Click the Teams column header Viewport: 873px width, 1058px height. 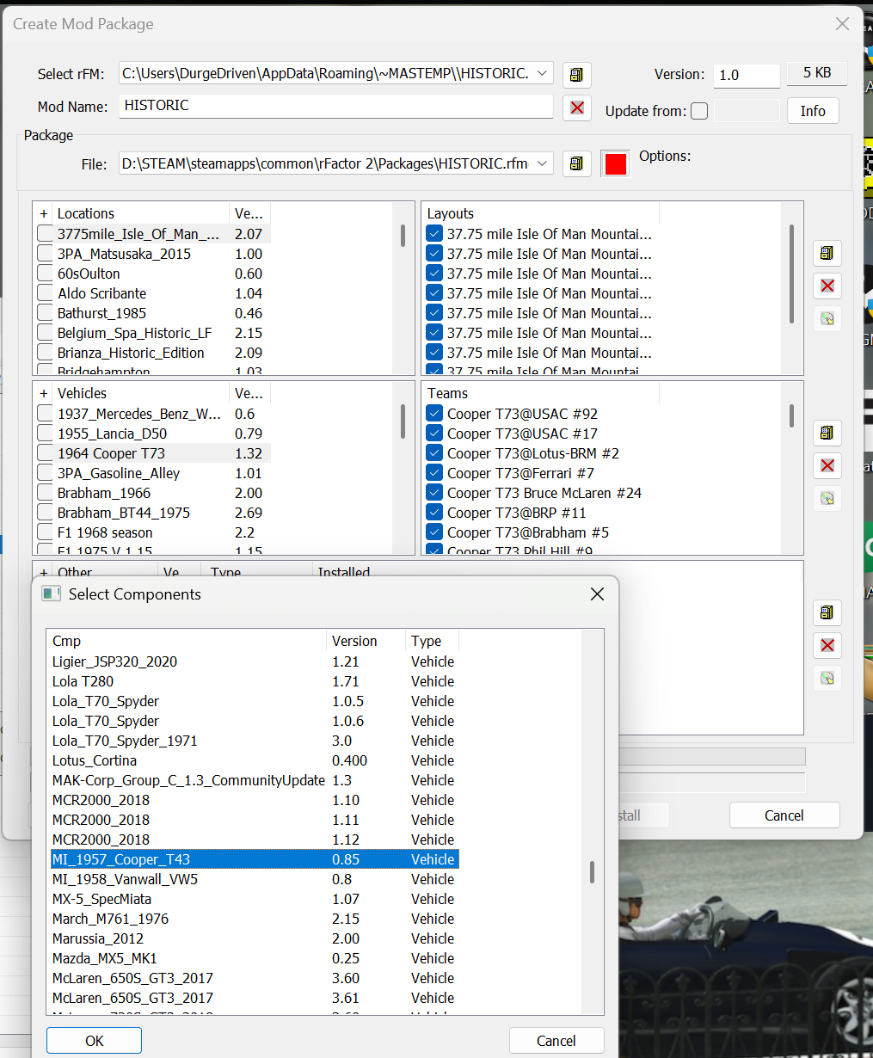click(x=541, y=393)
